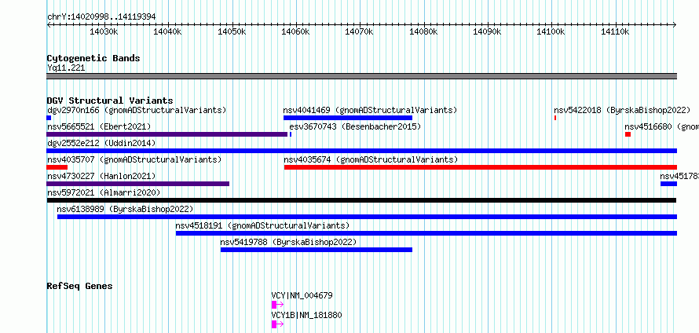The height and width of the screenshot is (333, 699).
Task: Click the 14080k ruler position
Action: 423,32
